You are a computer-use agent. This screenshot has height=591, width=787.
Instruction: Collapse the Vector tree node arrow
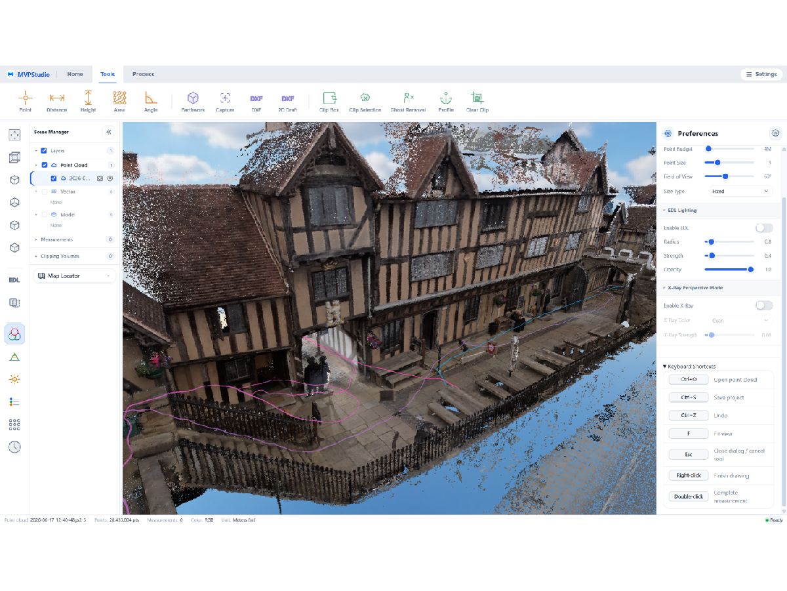36,192
